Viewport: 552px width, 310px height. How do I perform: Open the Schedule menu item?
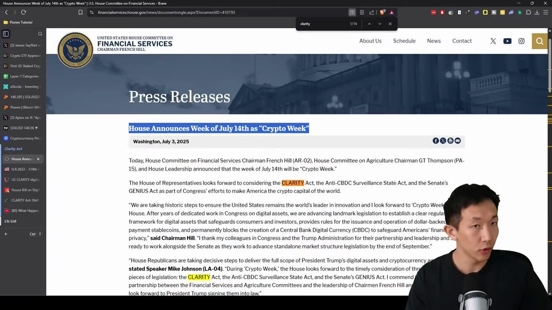pyautogui.click(x=404, y=41)
